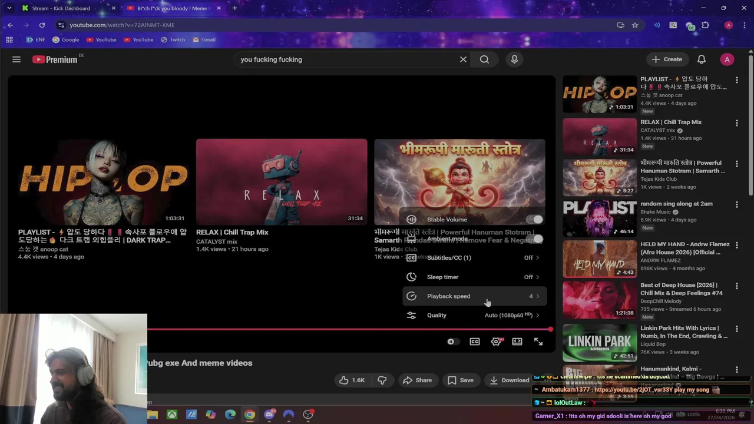This screenshot has height=424, width=754.
Task: Open the Subtitles/CC (1) submenu
Action: click(475, 258)
